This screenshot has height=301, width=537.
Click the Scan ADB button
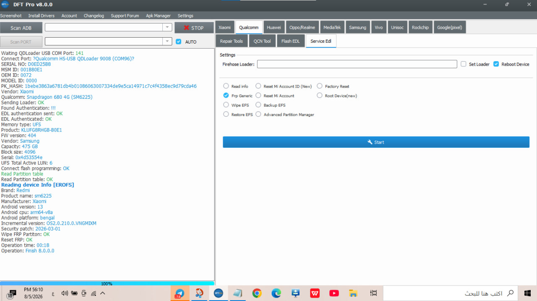[21, 28]
